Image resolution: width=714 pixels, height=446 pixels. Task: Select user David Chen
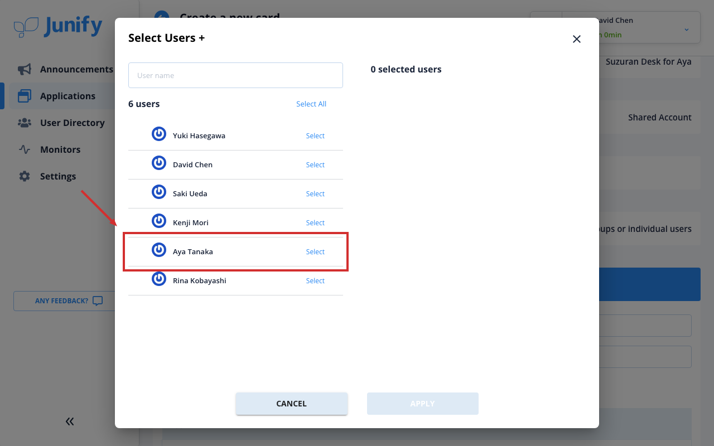pyautogui.click(x=315, y=165)
